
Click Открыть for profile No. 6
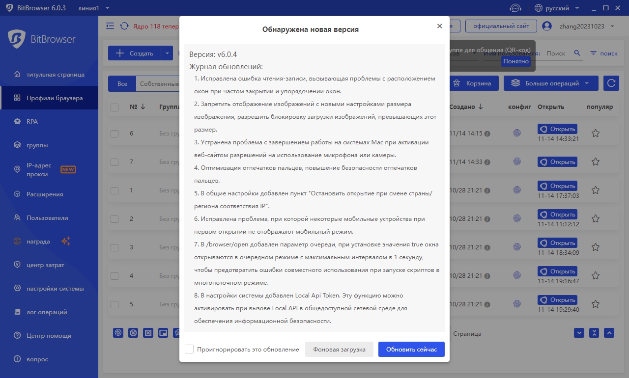[x=557, y=129]
